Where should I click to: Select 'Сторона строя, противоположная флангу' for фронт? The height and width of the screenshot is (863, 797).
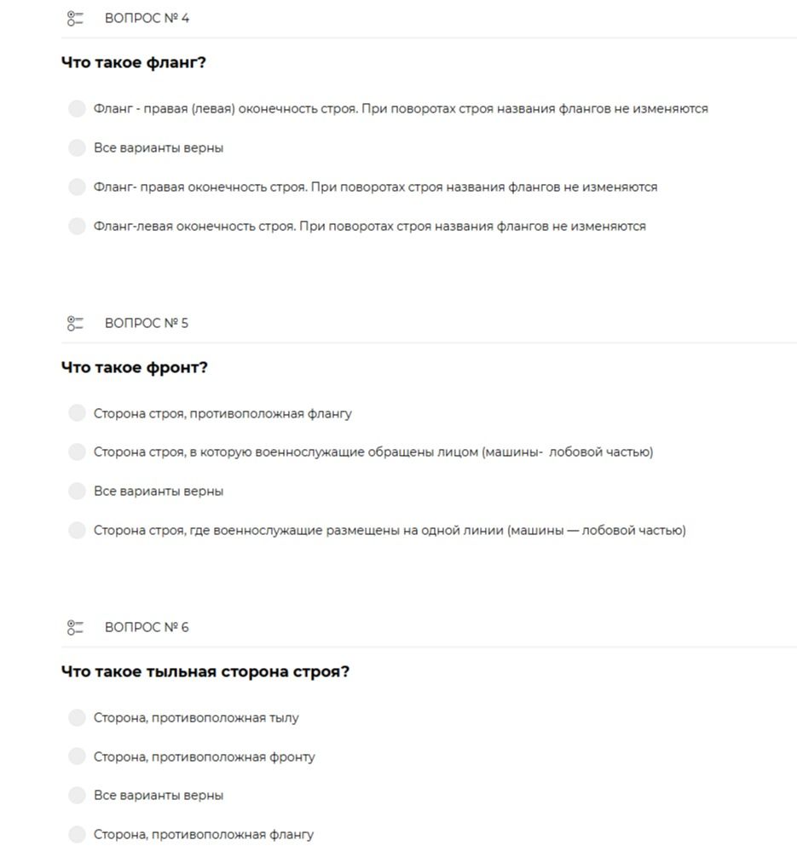point(77,413)
